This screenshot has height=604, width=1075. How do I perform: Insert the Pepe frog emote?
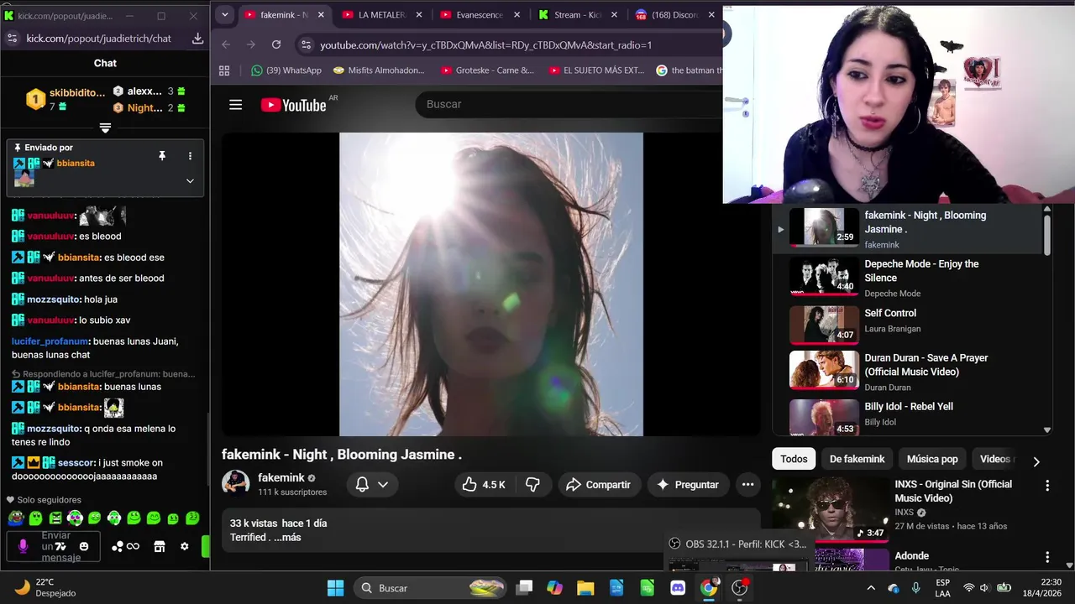coord(16,518)
